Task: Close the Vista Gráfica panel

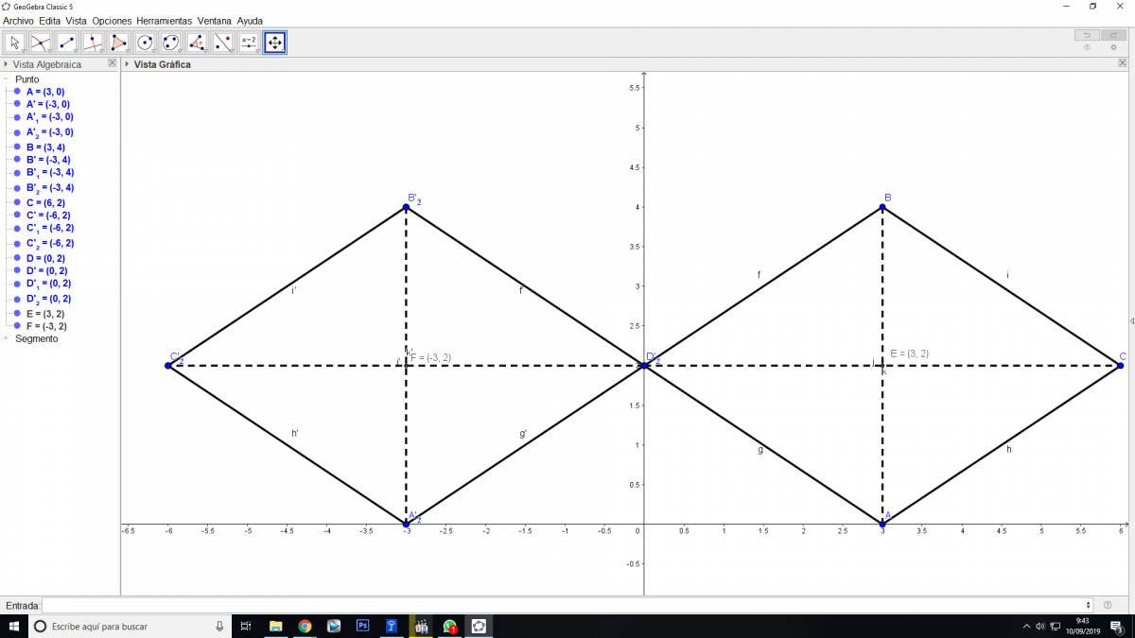Action: tap(1122, 63)
